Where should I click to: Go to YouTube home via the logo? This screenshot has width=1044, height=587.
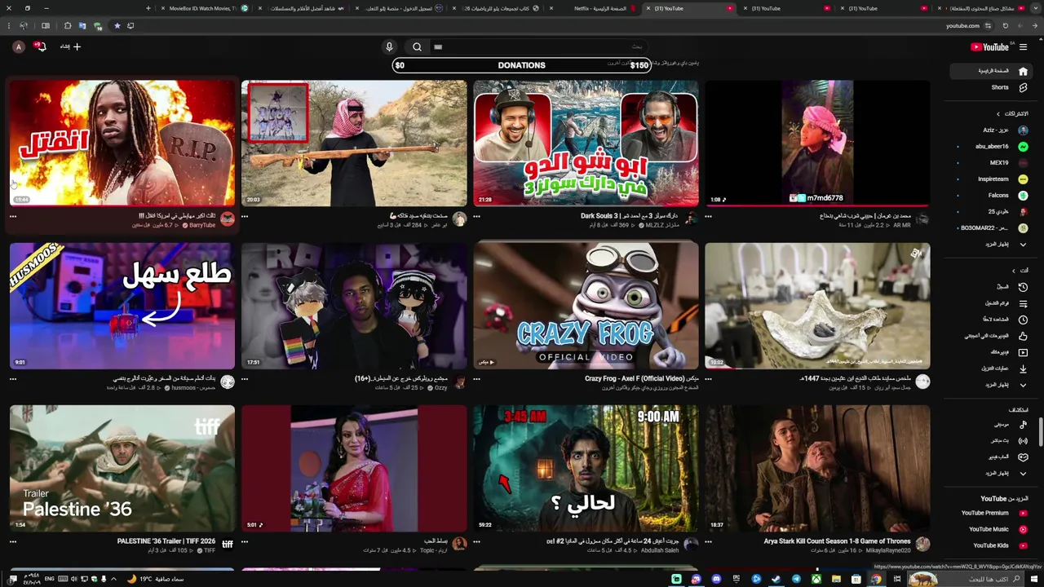[x=990, y=47]
